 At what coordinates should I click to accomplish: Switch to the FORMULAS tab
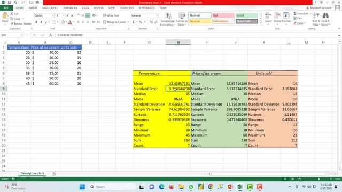tap(70, 8)
